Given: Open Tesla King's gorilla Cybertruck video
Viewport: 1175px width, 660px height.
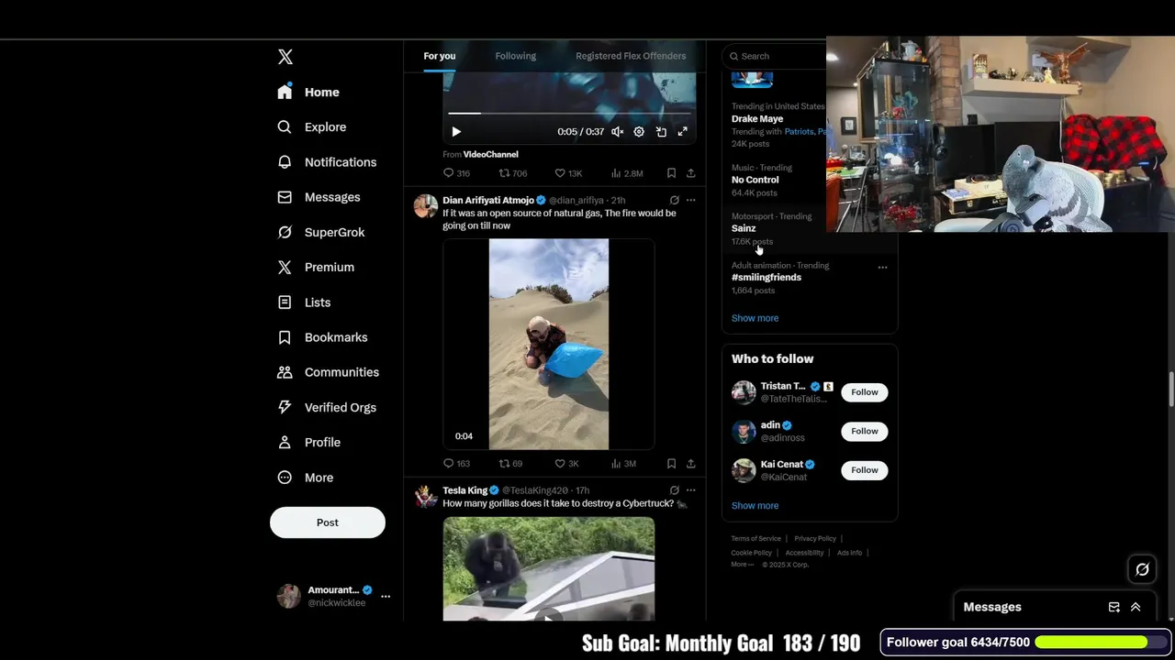Looking at the screenshot, I should [x=549, y=569].
